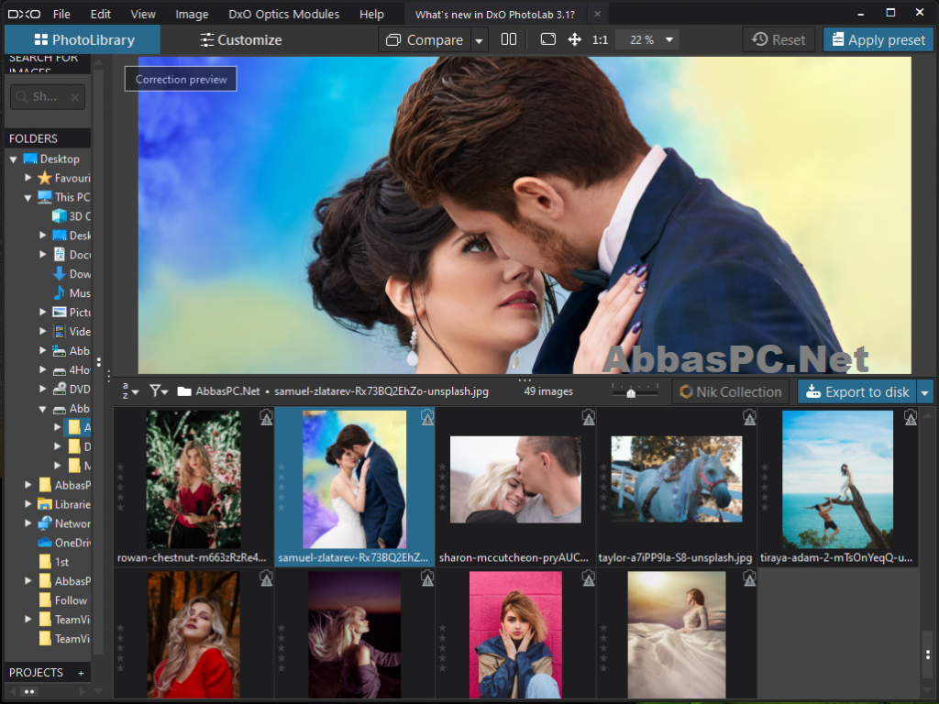Select the Downloads folder
This screenshot has width=939, height=704.
pyautogui.click(x=72, y=273)
